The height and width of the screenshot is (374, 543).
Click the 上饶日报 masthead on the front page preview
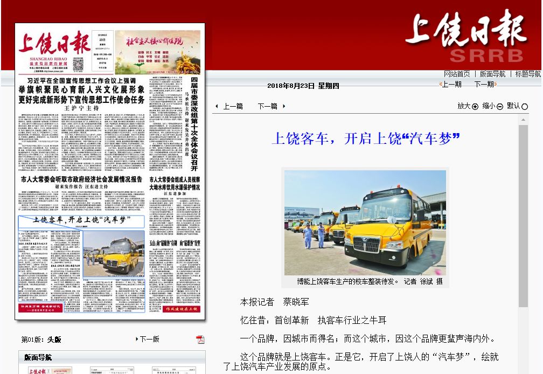coord(54,43)
